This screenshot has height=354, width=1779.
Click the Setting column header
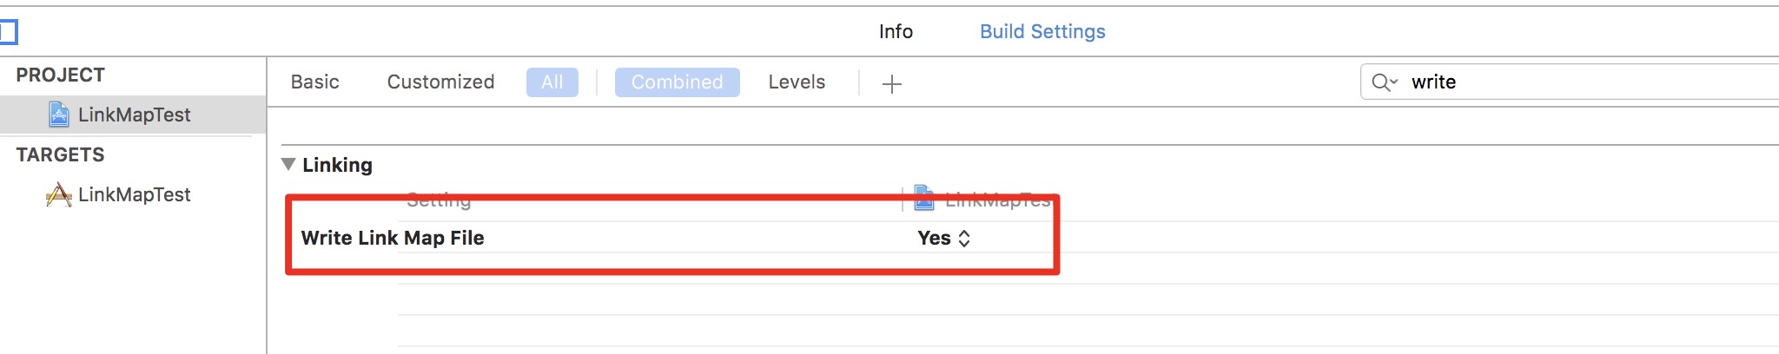click(x=439, y=200)
